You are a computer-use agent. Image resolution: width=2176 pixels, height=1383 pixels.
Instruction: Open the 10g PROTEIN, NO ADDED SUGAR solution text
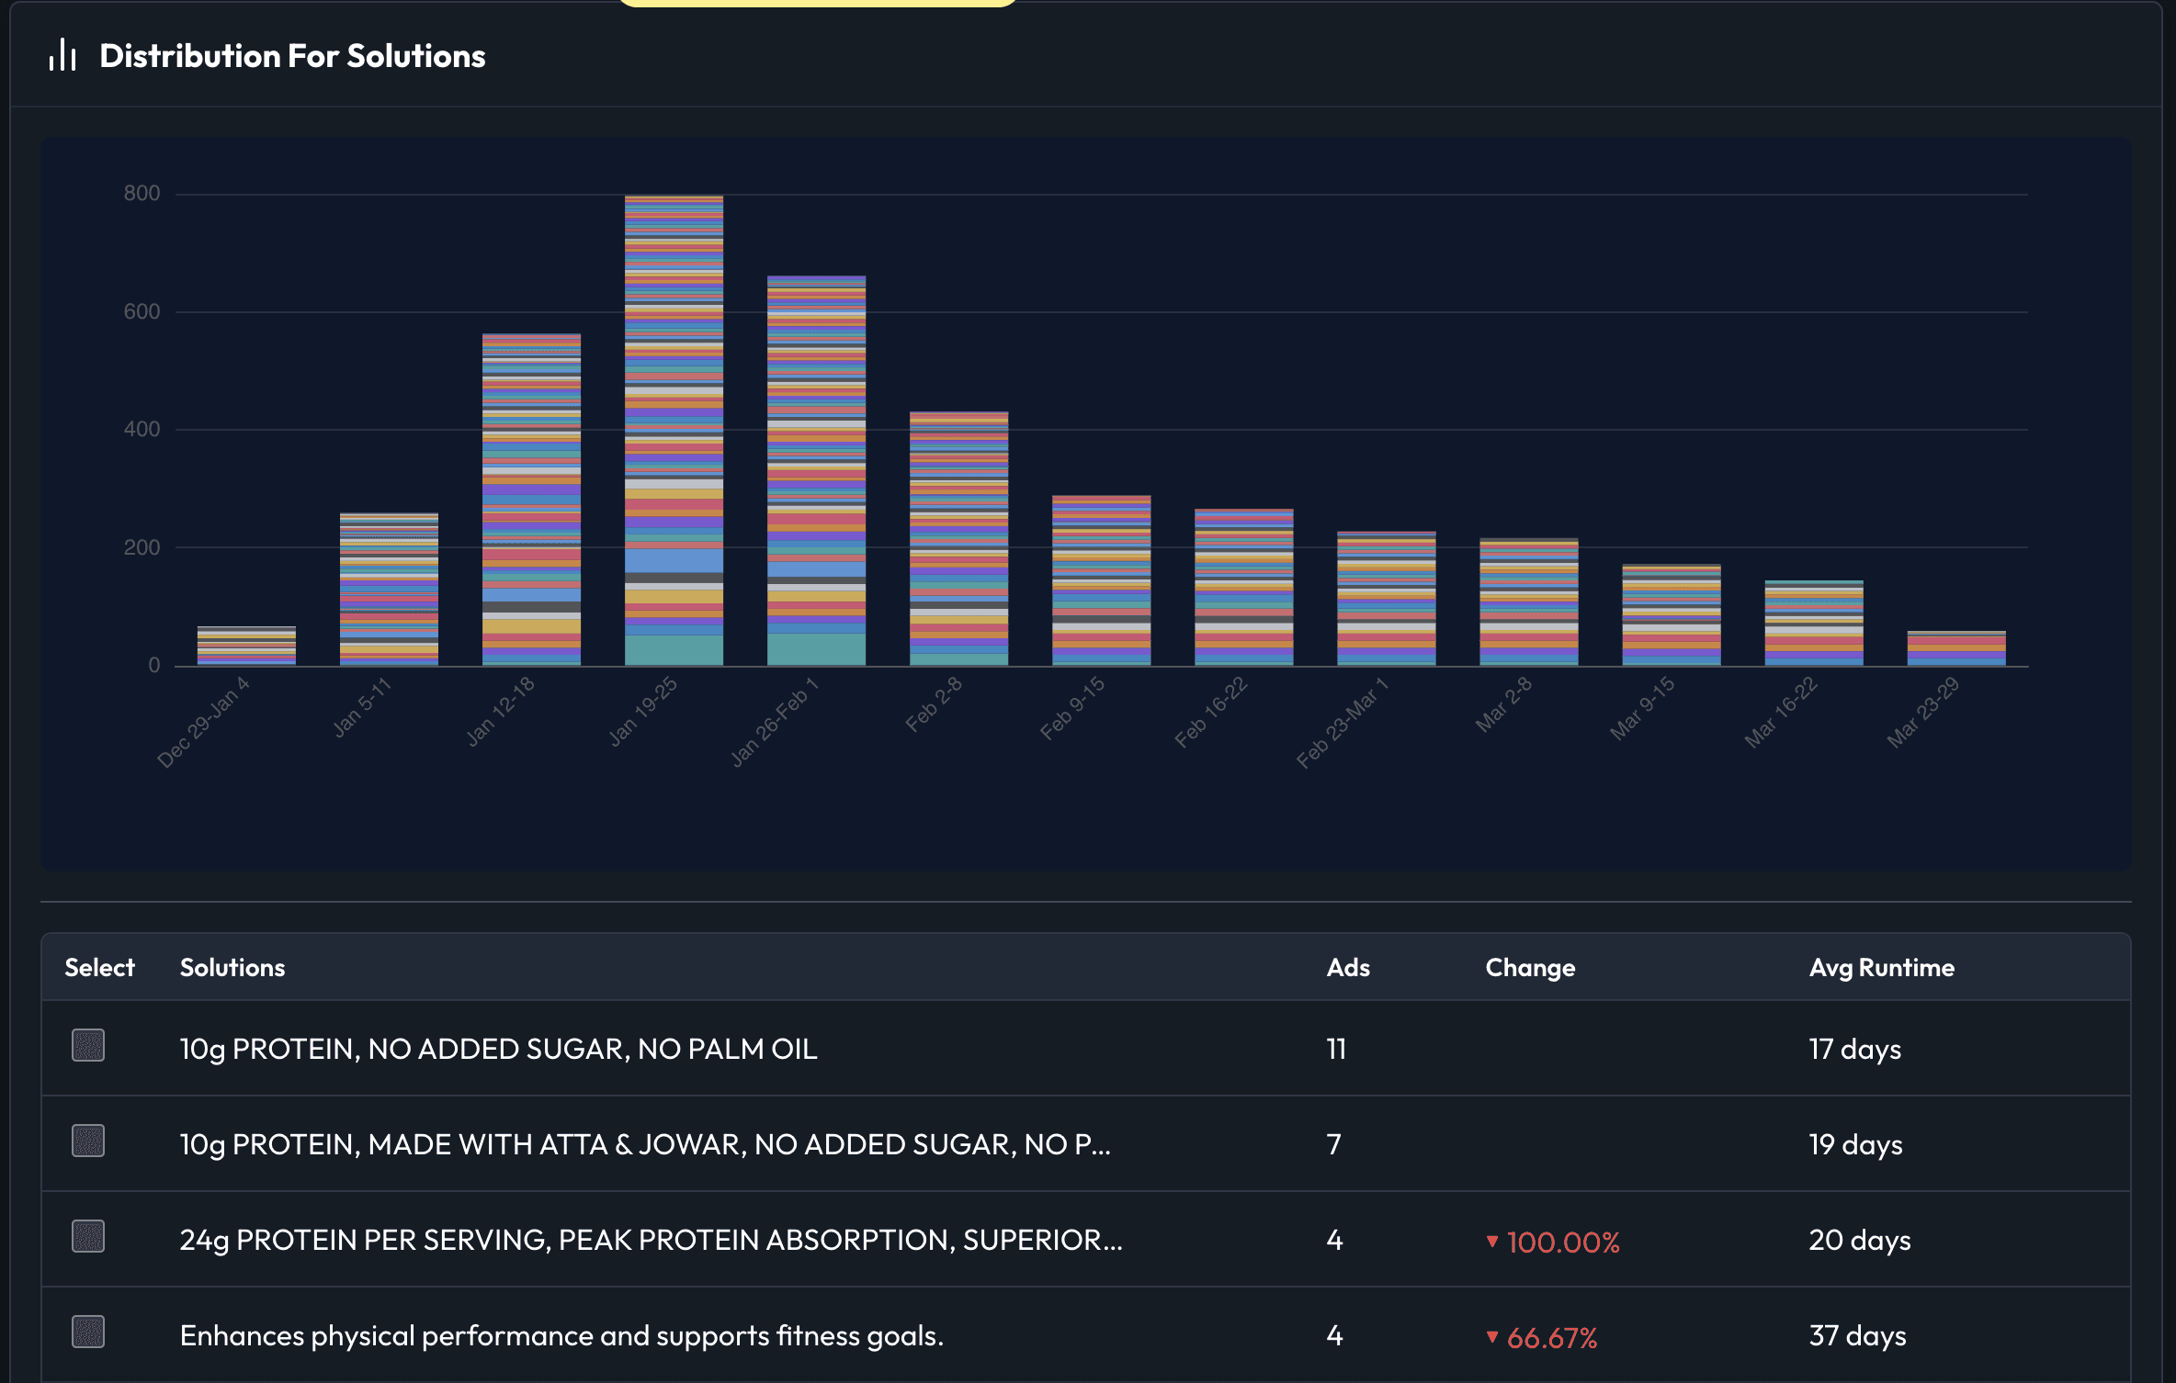pyautogui.click(x=498, y=1050)
